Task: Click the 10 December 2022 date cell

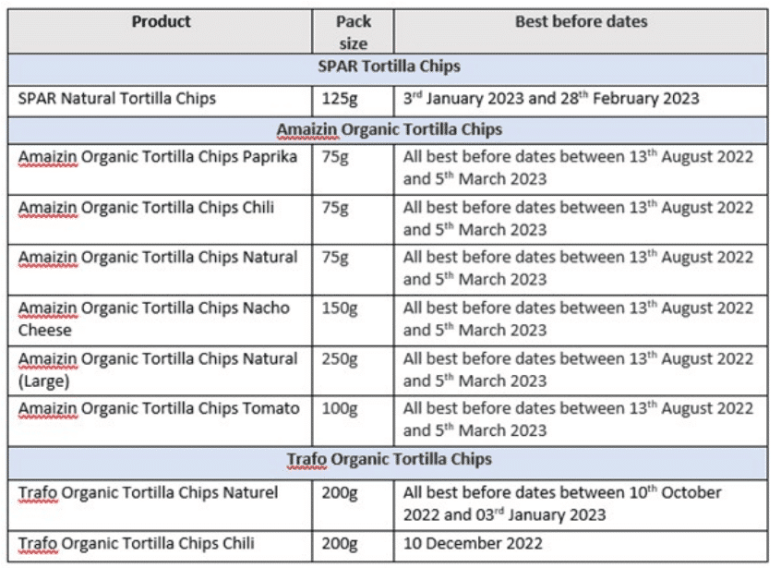Action: [581, 546]
